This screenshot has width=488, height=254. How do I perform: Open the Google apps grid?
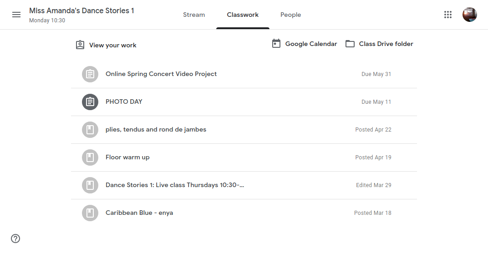pos(448,15)
